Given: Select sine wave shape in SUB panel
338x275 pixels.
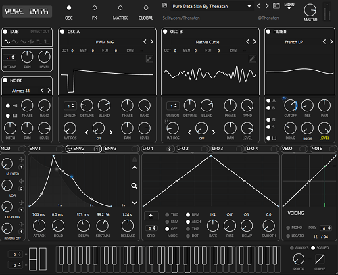Looking at the screenshot, I should (x=7, y=42).
